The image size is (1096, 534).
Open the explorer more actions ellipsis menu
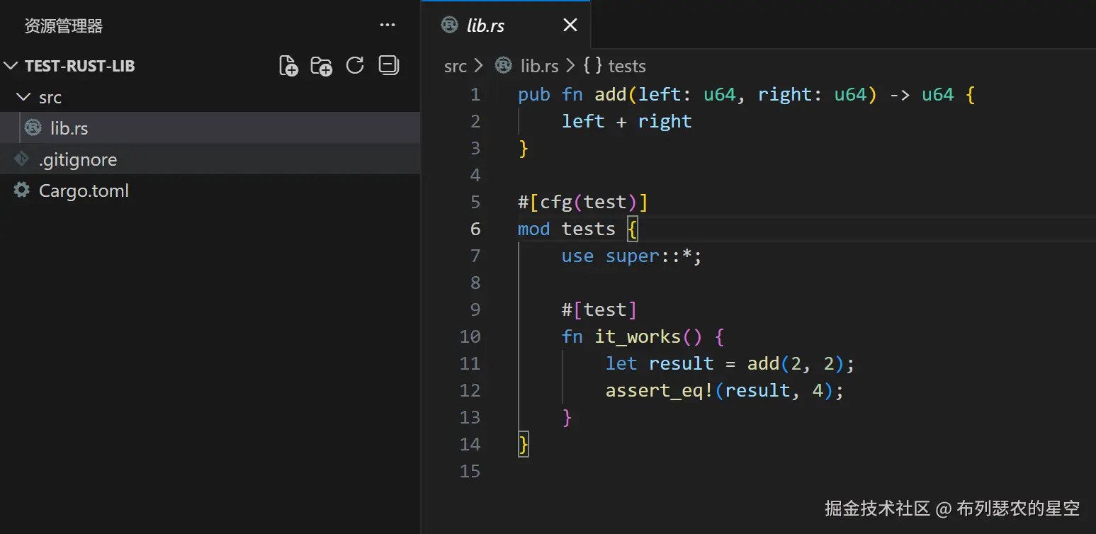[x=388, y=25]
